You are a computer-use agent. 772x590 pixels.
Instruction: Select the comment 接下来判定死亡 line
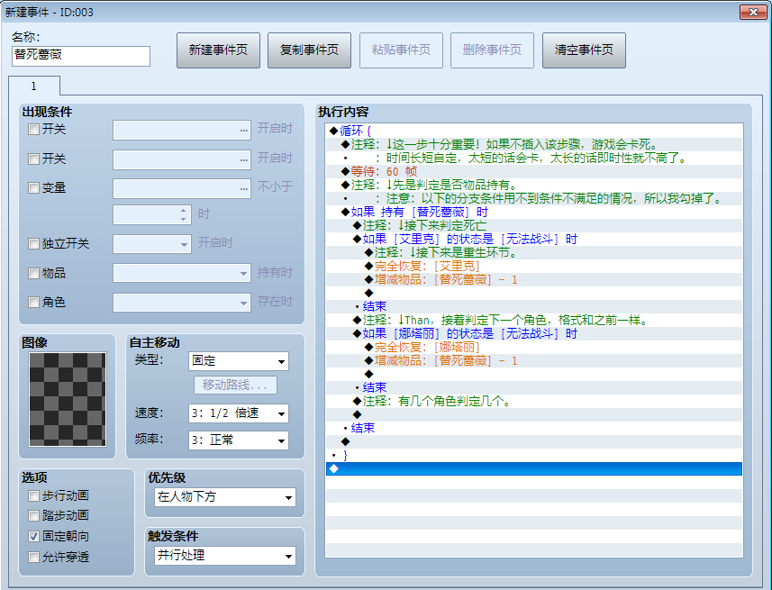tap(534, 225)
